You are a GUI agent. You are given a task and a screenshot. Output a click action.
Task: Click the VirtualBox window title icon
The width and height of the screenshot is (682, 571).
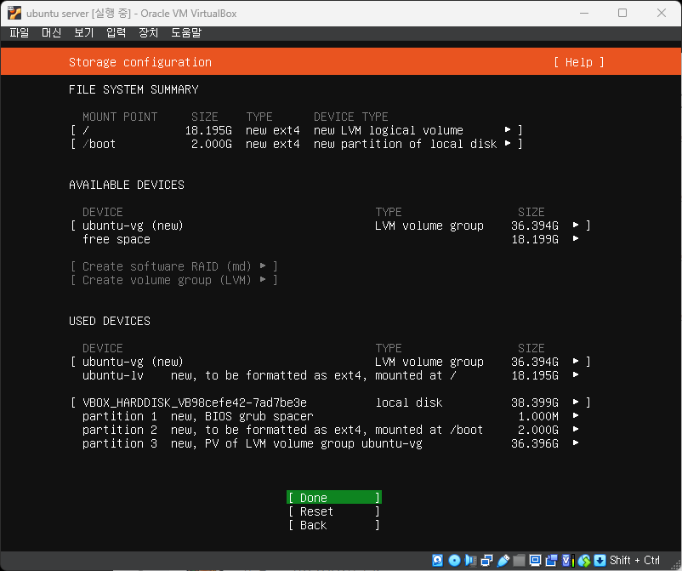(x=14, y=13)
